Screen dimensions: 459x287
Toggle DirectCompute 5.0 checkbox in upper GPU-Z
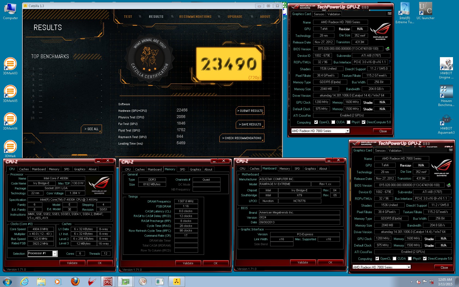[363, 122]
